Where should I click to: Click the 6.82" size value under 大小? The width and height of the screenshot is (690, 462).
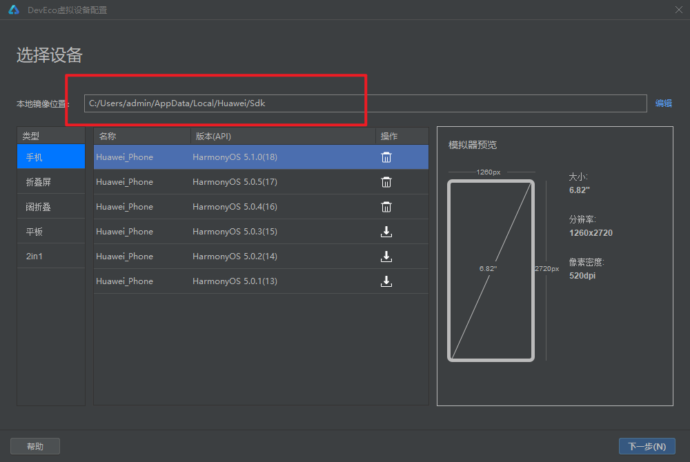tap(579, 190)
